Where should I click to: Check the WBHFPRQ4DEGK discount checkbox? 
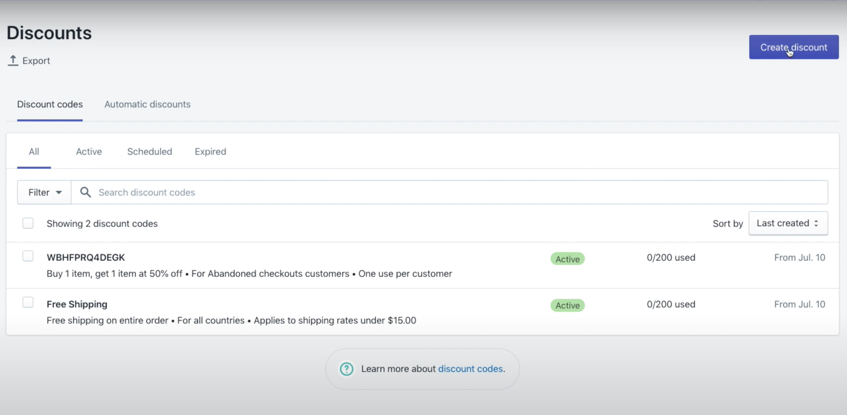[x=28, y=256]
